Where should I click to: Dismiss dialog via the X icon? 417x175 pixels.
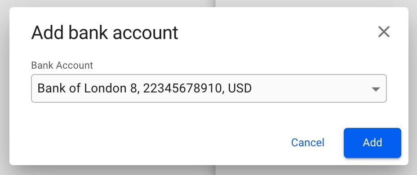[384, 32]
